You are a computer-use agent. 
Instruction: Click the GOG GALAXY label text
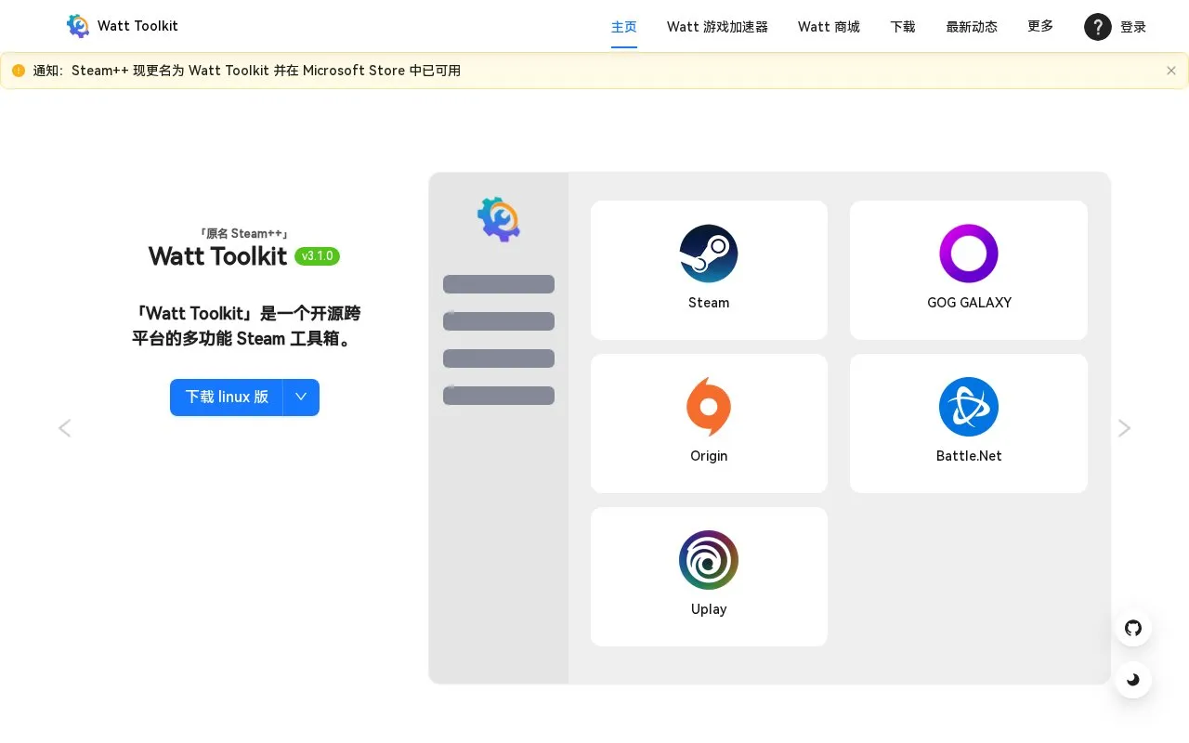click(969, 303)
